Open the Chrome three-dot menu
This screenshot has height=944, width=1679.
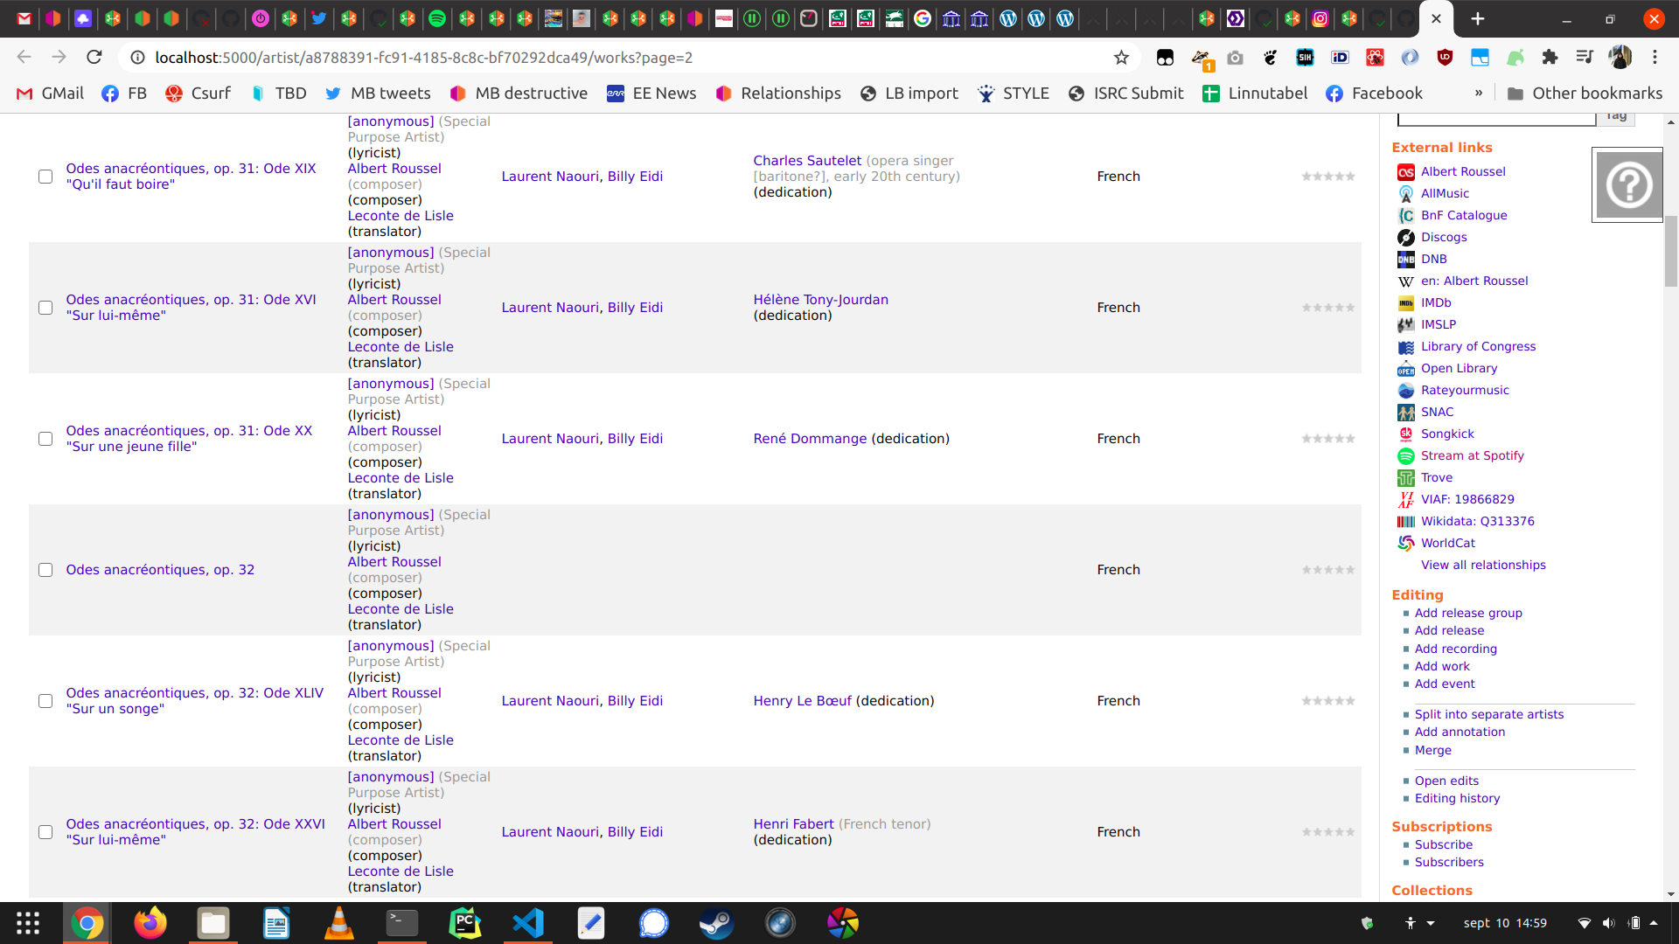pyautogui.click(x=1655, y=58)
